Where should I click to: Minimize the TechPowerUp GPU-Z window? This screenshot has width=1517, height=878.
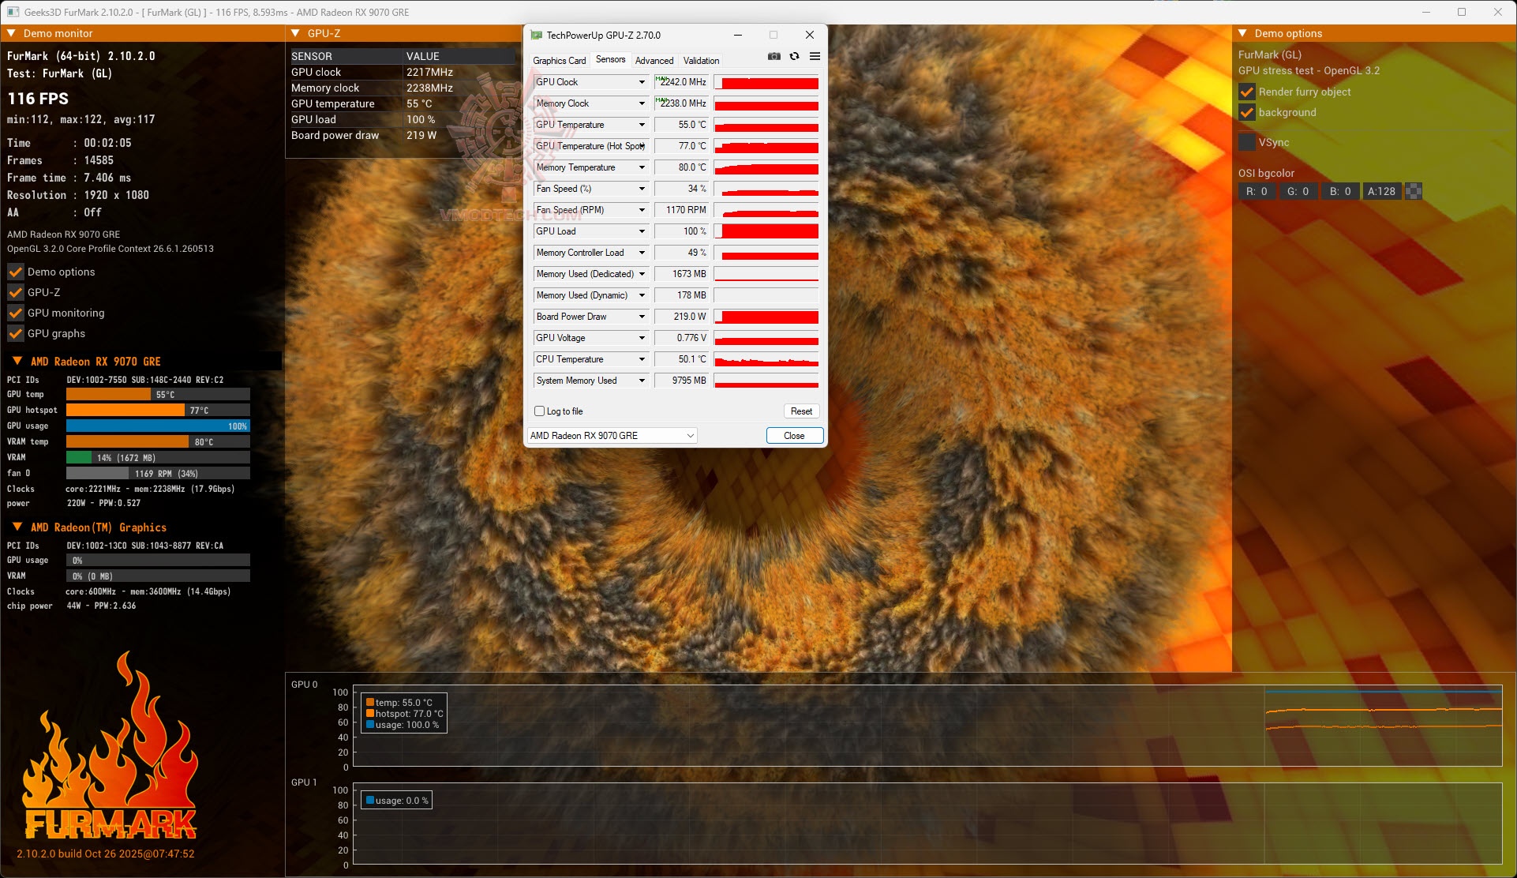(x=737, y=35)
